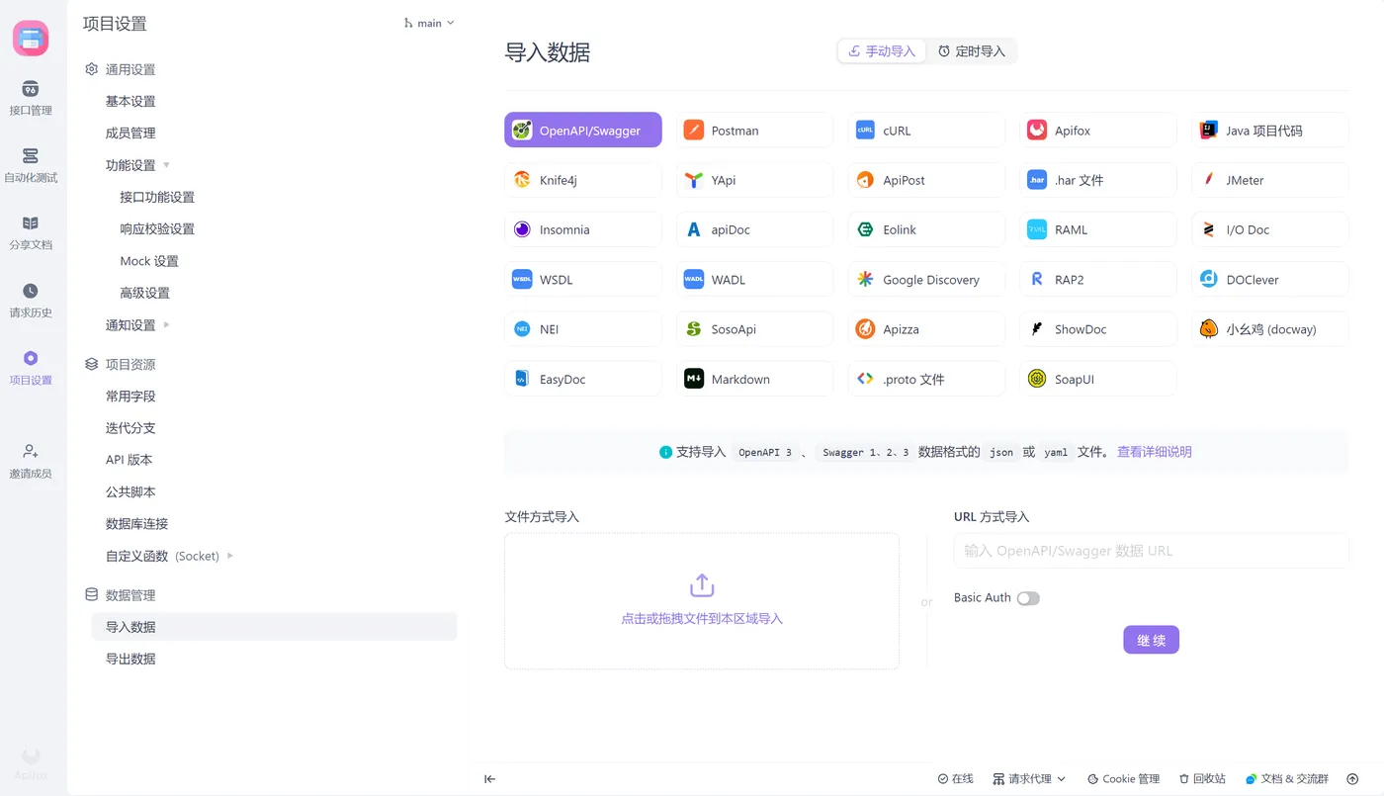Pick Java 项目代码 import option

pyautogui.click(x=1270, y=130)
